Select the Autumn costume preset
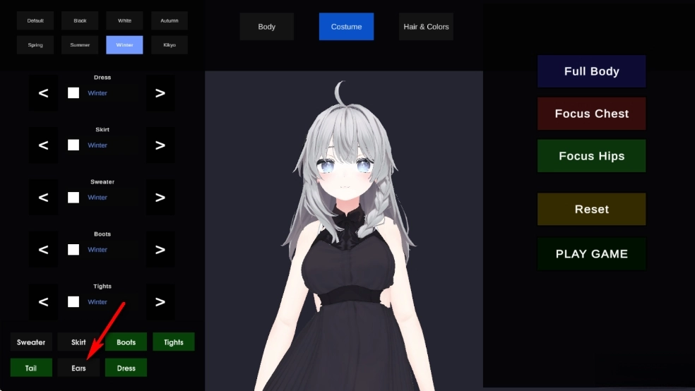 tap(170, 20)
